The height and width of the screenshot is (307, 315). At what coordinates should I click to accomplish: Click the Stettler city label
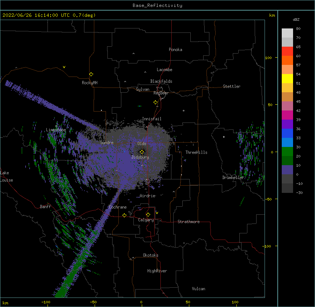[232, 86]
